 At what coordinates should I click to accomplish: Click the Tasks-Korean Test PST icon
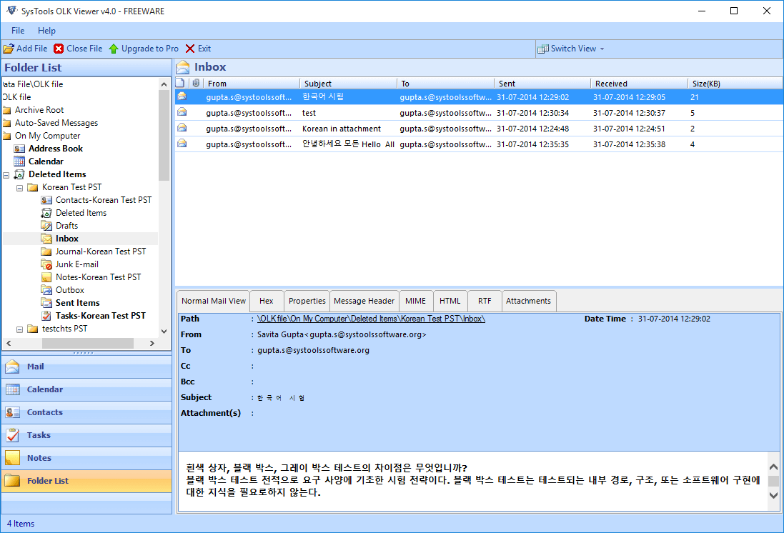pyautogui.click(x=46, y=316)
